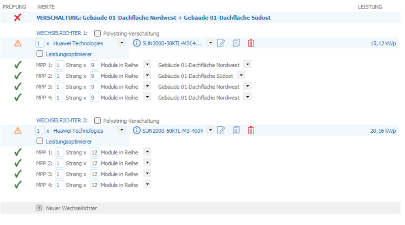Click the orange warning triangle for Wechselrichter 1
The image size is (405, 225).
click(x=17, y=43)
